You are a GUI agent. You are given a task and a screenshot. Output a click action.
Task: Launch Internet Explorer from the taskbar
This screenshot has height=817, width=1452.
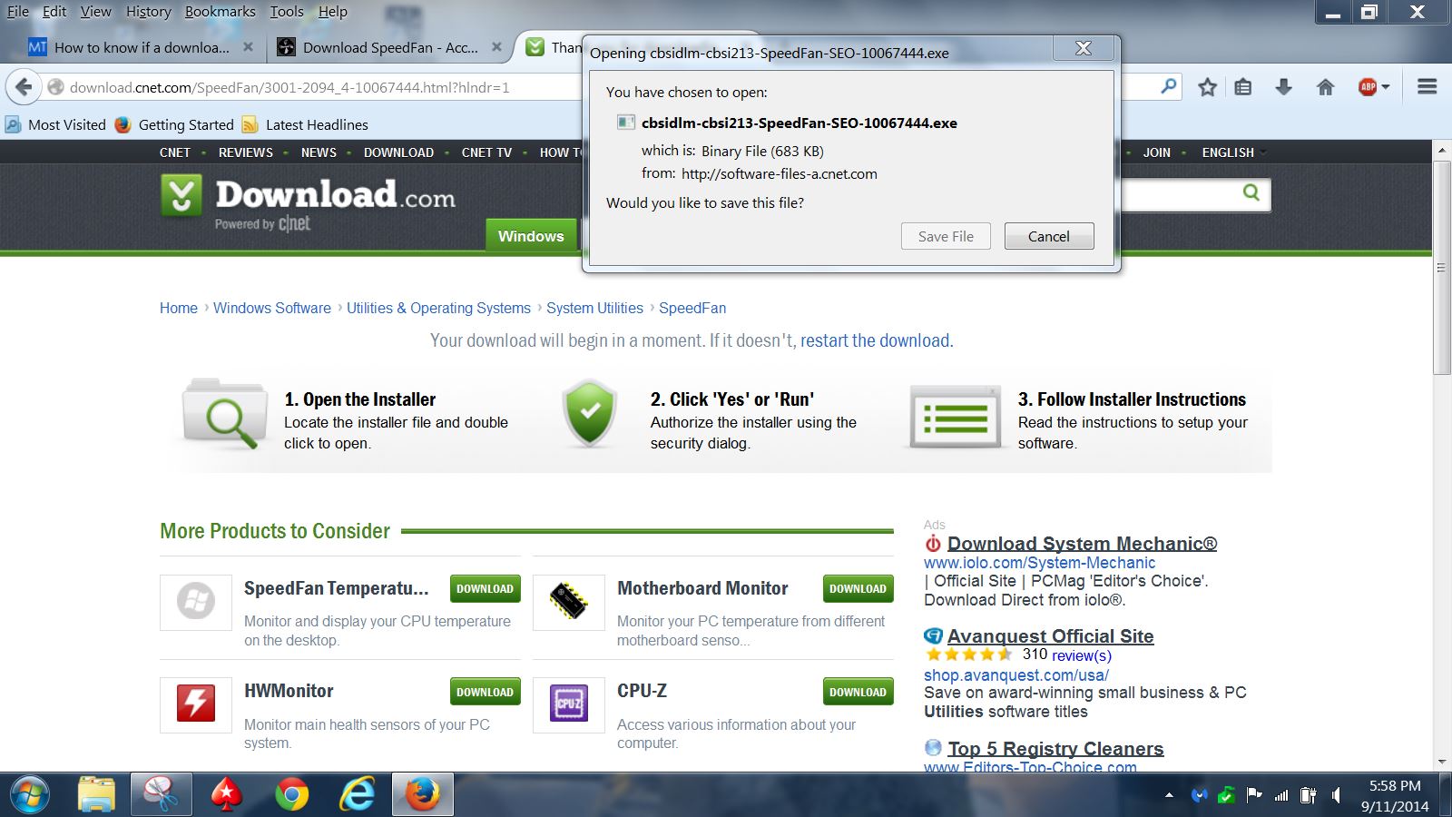(358, 795)
